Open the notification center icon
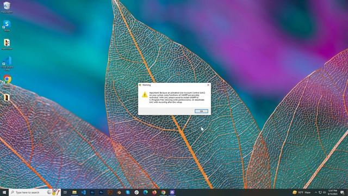This screenshot has width=348, height=196. tap(342, 192)
